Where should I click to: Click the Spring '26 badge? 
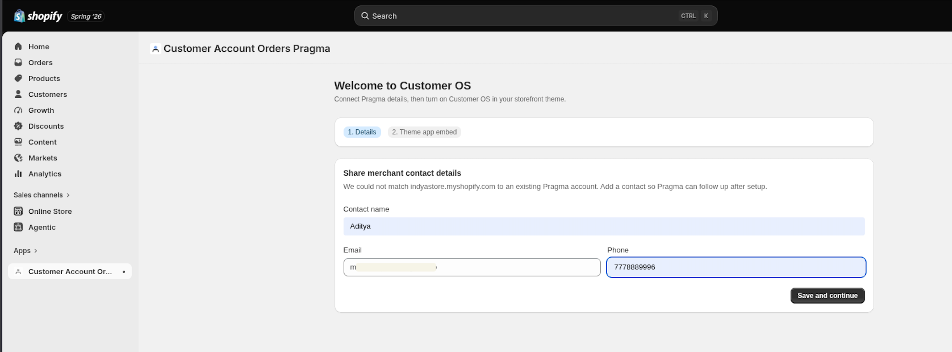86,16
